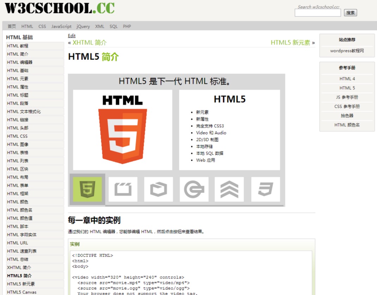Focus the site search input field
The height and width of the screenshot is (295, 377).
[317, 13]
